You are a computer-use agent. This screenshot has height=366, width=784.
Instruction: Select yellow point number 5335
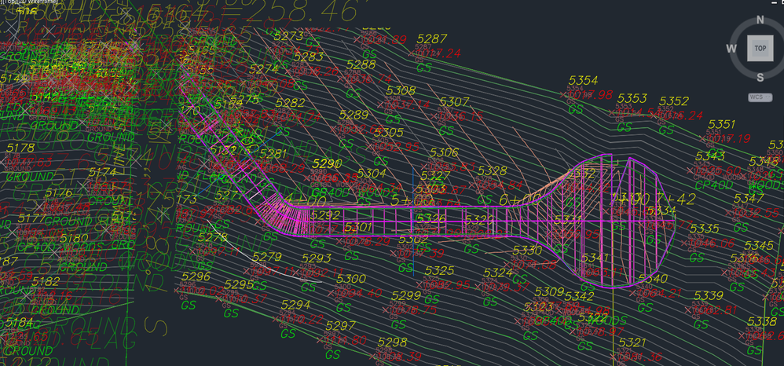(704, 229)
